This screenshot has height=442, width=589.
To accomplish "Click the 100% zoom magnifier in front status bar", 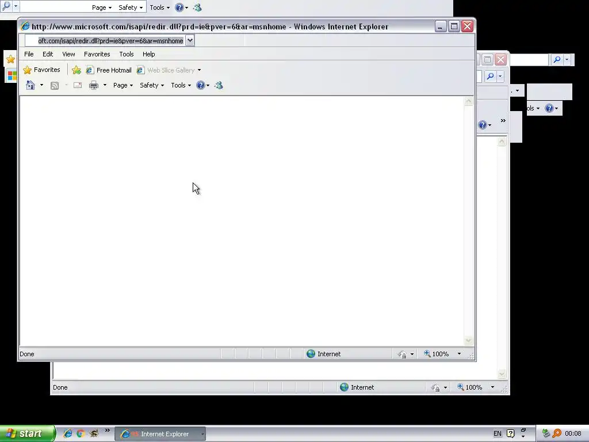I will click(x=427, y=353).
